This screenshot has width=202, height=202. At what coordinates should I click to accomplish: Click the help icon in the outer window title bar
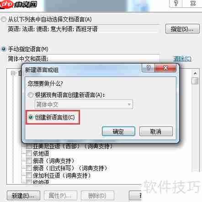tap(176, 3)
